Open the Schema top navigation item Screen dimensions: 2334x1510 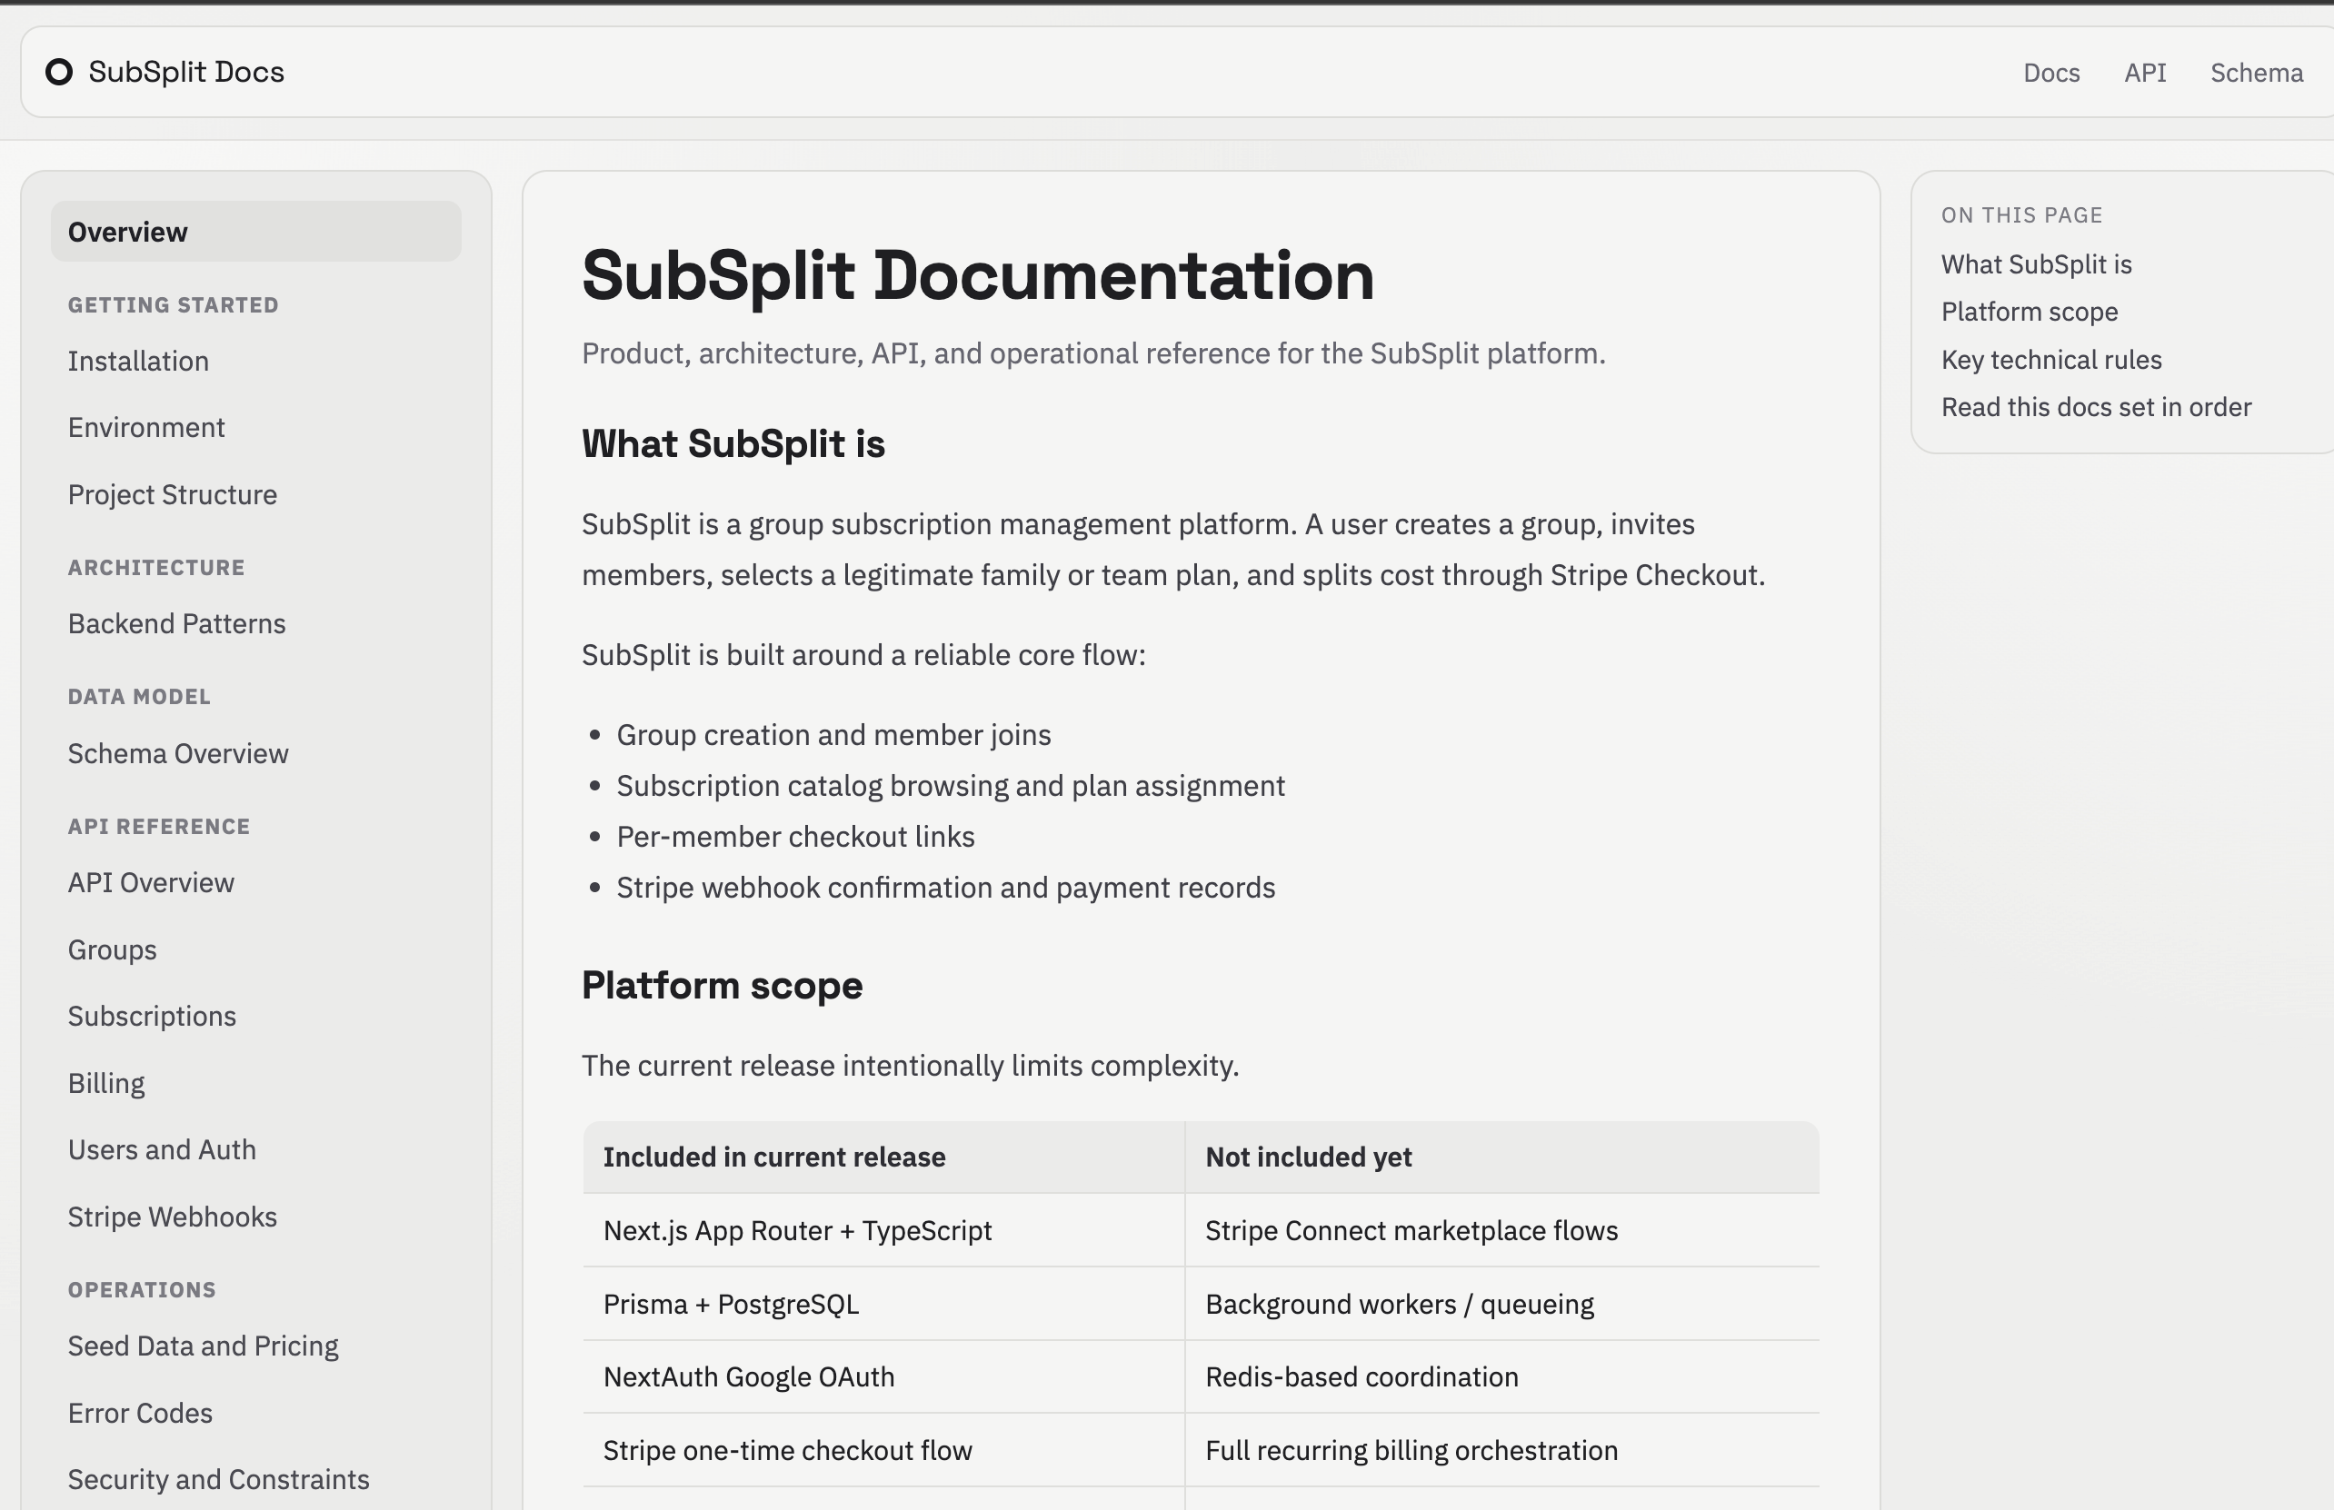pyautogui.click(x=2256, y=73)
